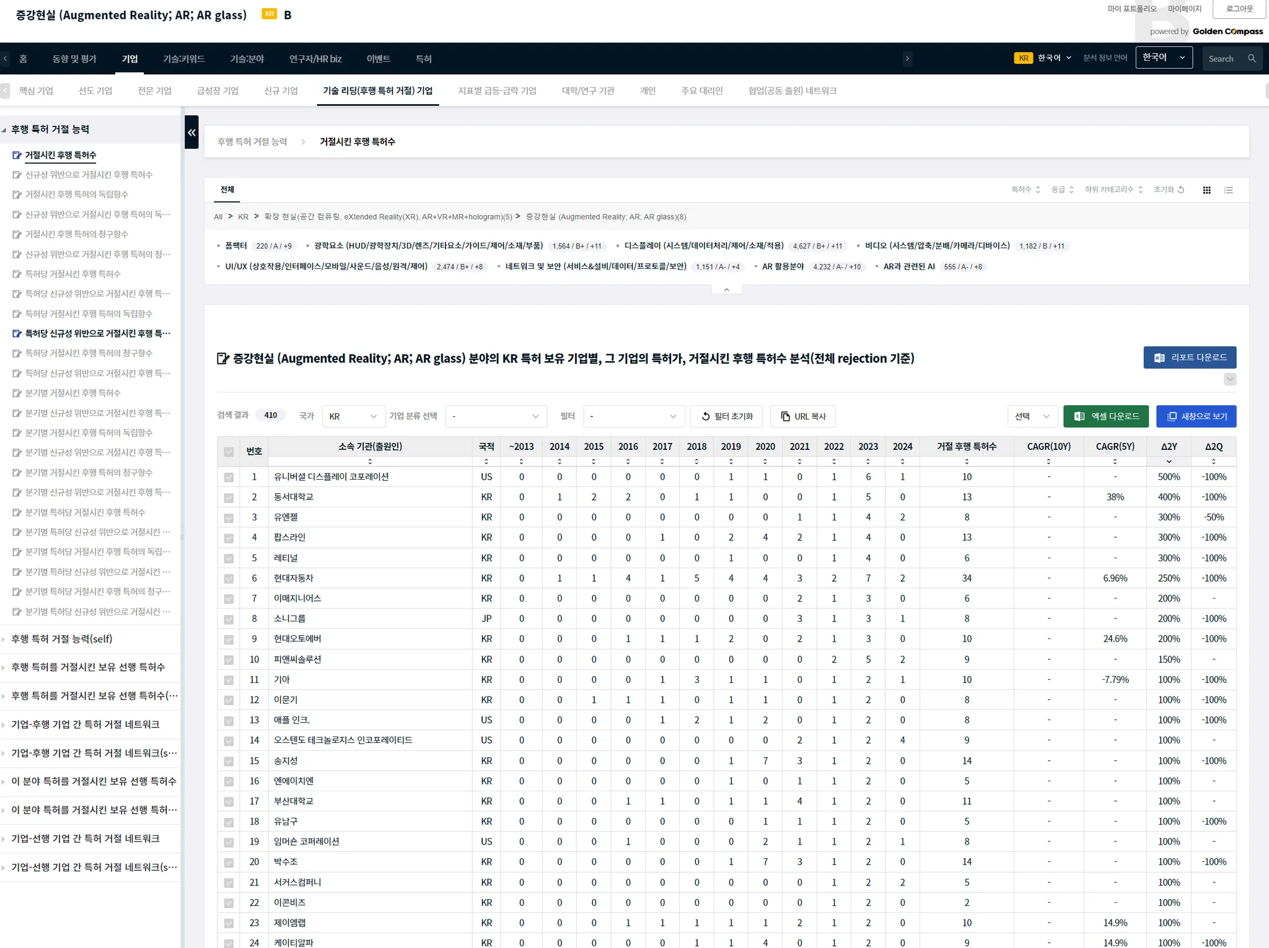This screenshot has width=1269, height=948.
Task: Open the 국가 KR dropdown
Action: pos(352,416)
